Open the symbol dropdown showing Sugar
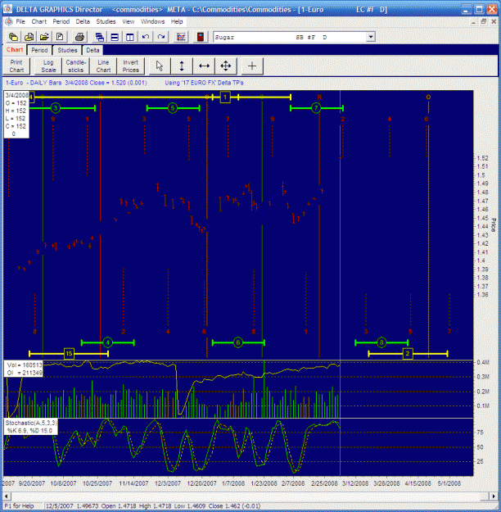 (371, 37)
